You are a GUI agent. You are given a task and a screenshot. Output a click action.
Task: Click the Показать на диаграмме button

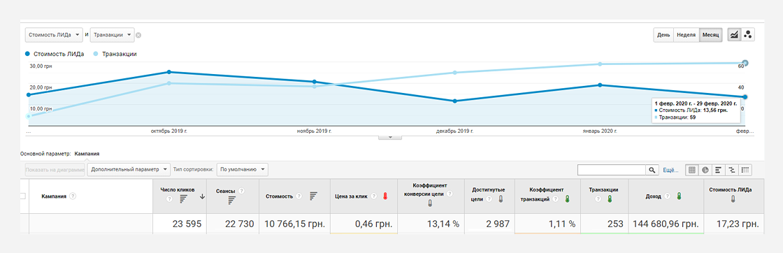click(55, 170)
